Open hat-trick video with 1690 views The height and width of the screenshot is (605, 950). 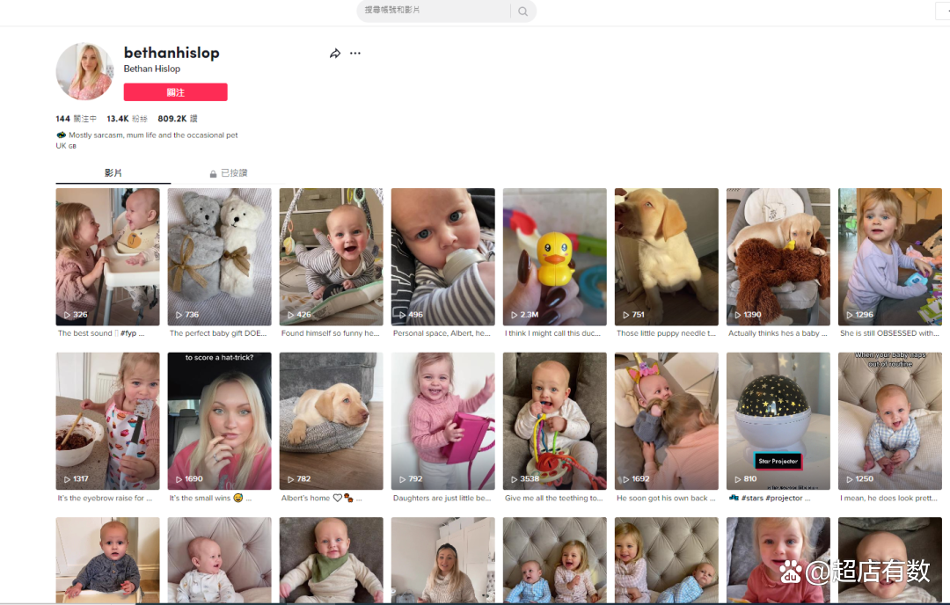(219, 421)
